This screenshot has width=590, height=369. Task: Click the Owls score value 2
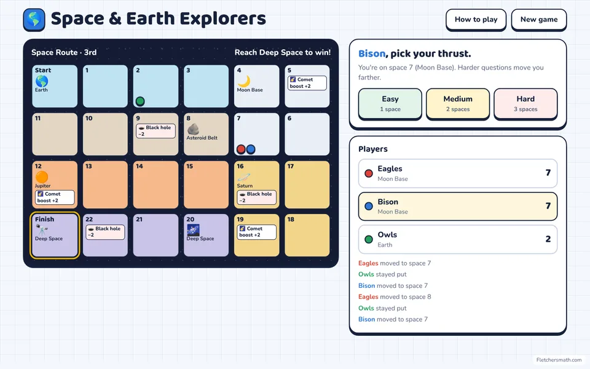tap(548, 239)
